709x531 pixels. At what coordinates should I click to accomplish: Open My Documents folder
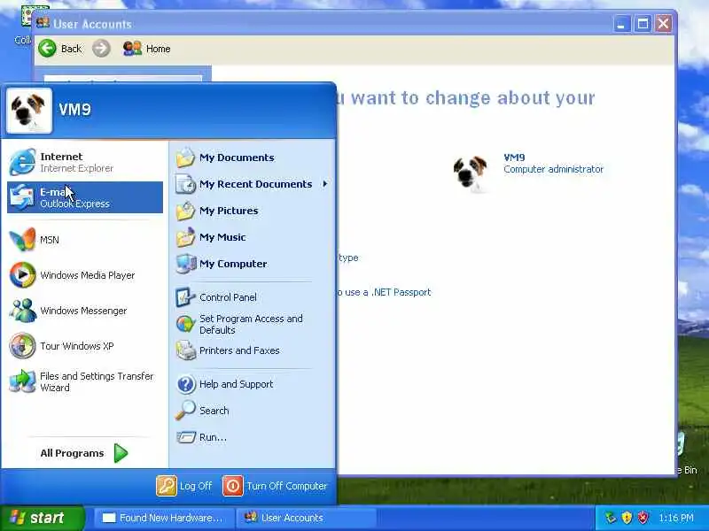pyautogui.click(x=253, y=158)
